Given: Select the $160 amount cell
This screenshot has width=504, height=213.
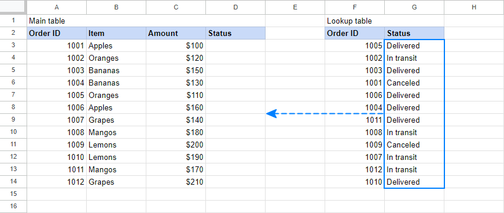Looking at the screenshot, I should pos(176,107).
